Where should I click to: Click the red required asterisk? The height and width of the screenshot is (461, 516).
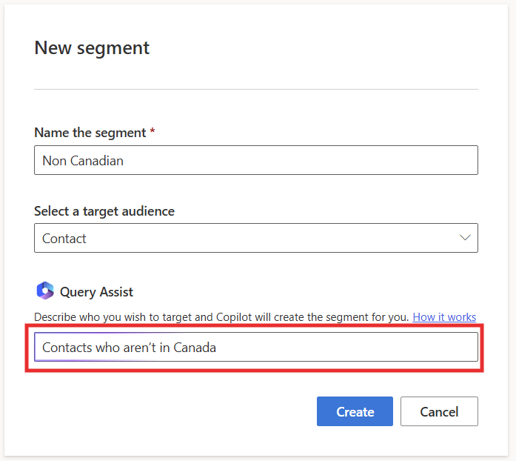(153, 132)
